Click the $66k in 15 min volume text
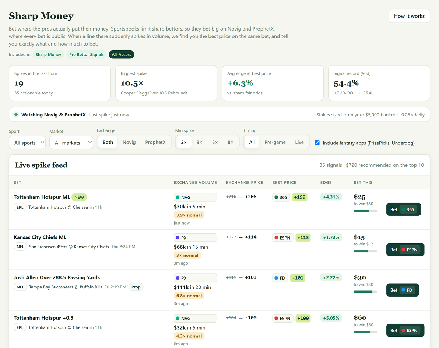The height and width of the screenshot is (348, 439). (x=191, y=247)
